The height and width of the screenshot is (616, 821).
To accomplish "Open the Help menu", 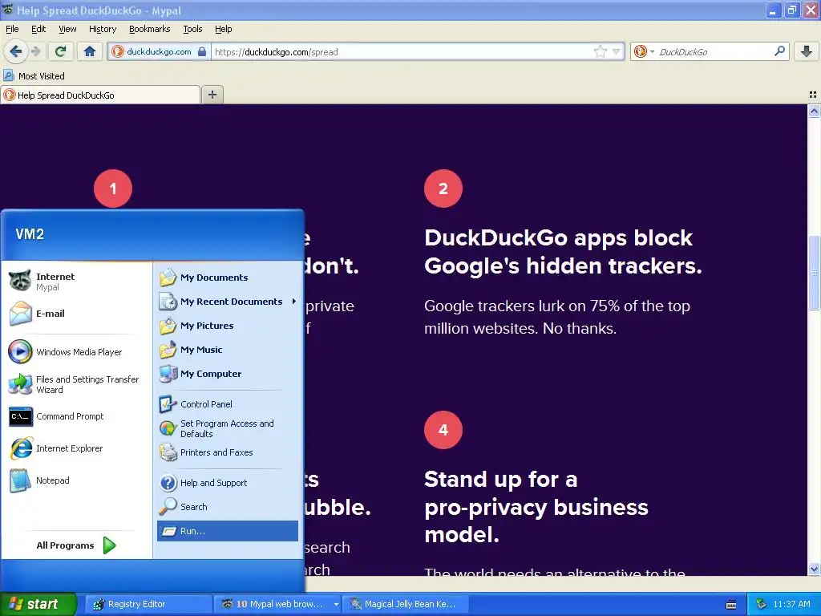I will [224, 29].
